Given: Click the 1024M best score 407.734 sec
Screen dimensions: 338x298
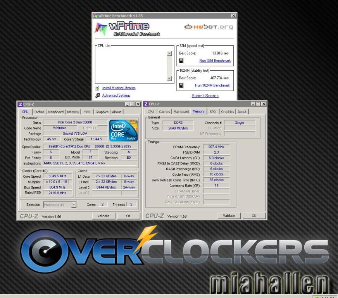Looking at the screenshot, I should (x=219, y=78).
